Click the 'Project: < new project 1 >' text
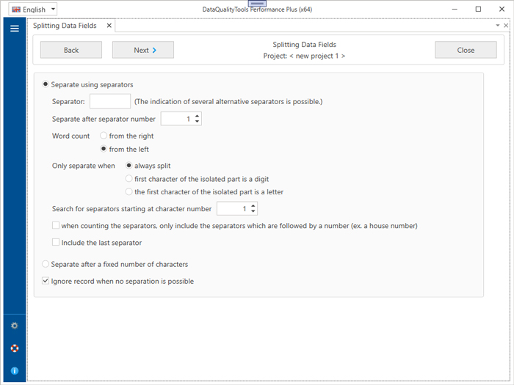Image resolution: width=514 pixels, height=385 pixels. coord(304,56)
